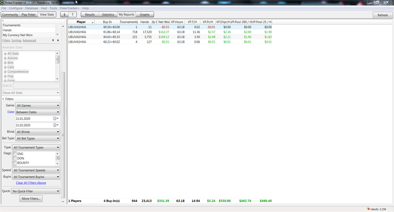Expand the Actions tree node

point(5,58)
